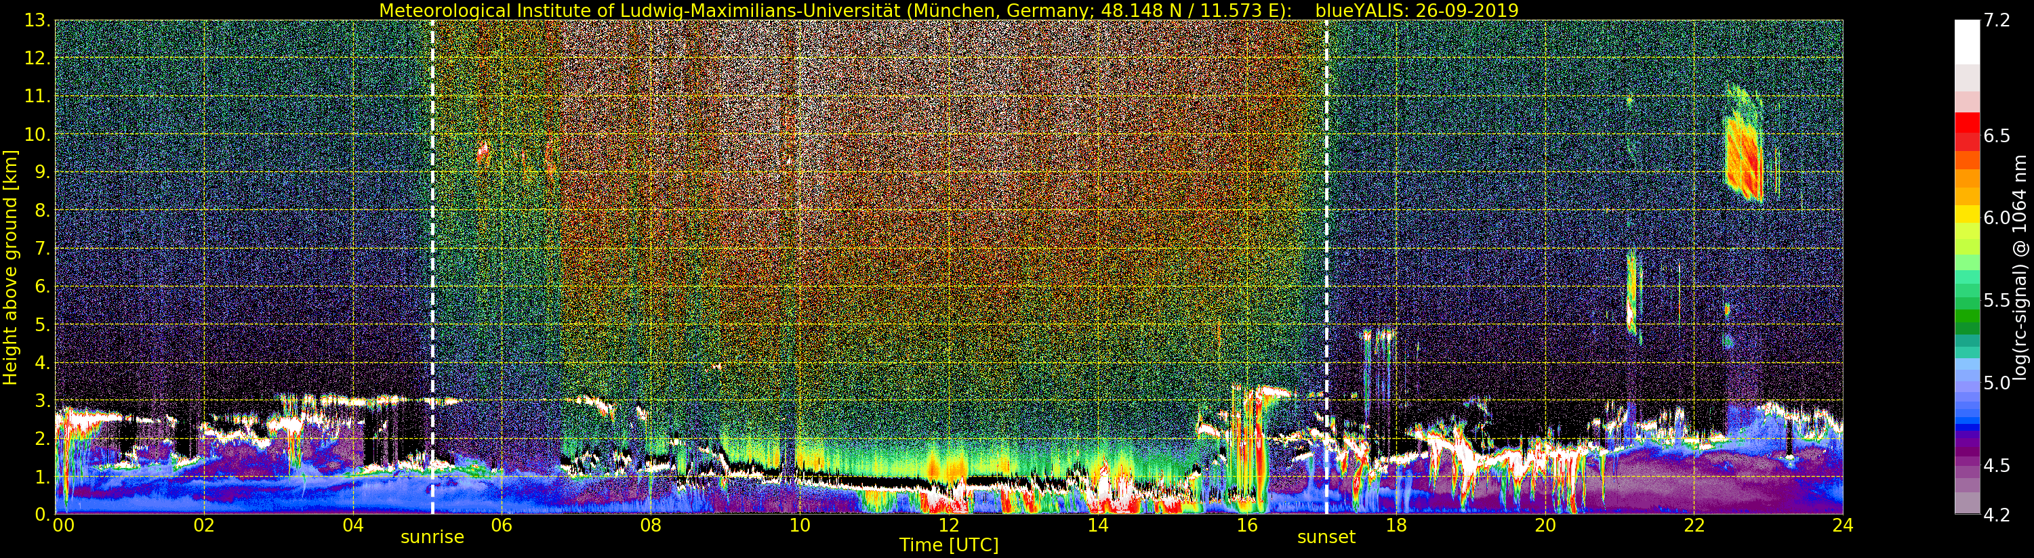This screenshot has width=2034, height=558.
Task: Click height axis tick label '12.'
Action: pos(37,58)
